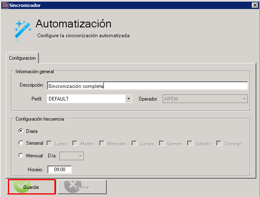The width and height of the screenshot is (260, 197).
Task: Click the green checkmark Guardar button
Action: [x=31, y=187]
